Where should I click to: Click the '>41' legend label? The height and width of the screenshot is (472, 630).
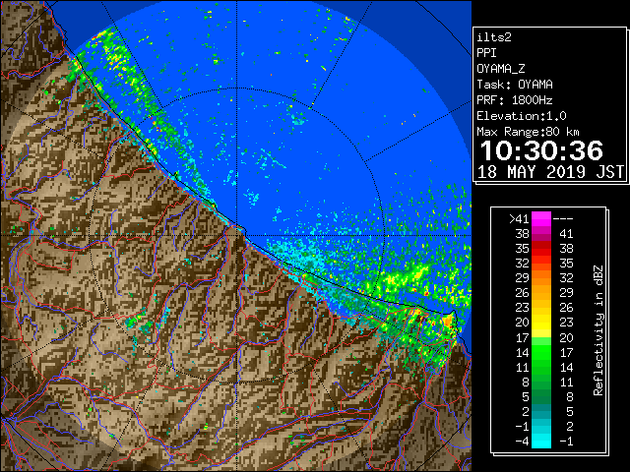(519, 219)
